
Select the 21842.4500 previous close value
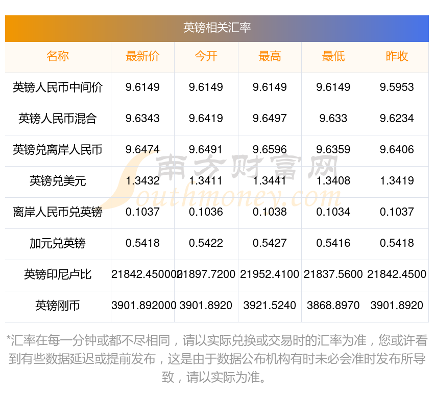click(x=397, y=274)
